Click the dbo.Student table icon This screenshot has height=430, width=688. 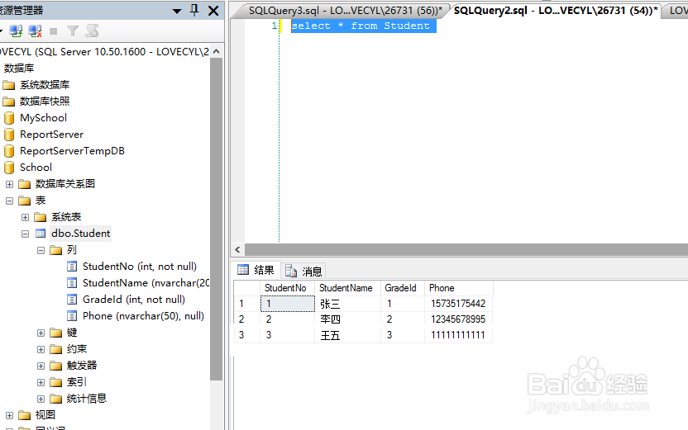point(41,234)
